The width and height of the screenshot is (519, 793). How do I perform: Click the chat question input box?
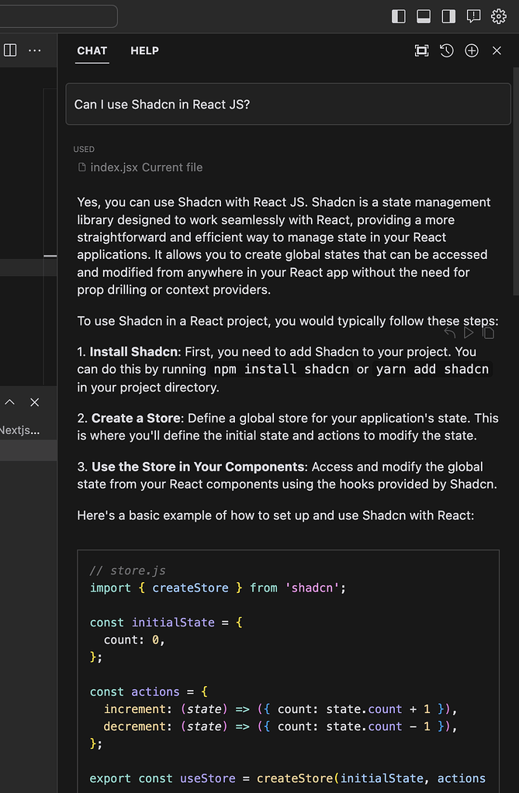pyautogui.click(x=288, y=105)
